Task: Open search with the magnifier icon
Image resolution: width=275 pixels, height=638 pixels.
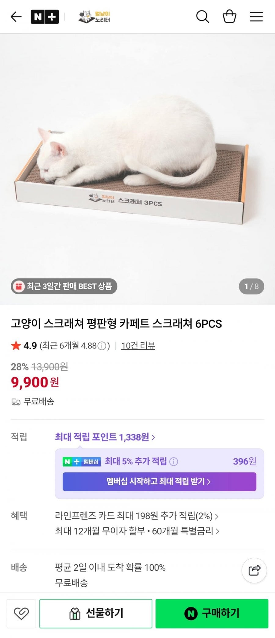Action: pos(203,17)
